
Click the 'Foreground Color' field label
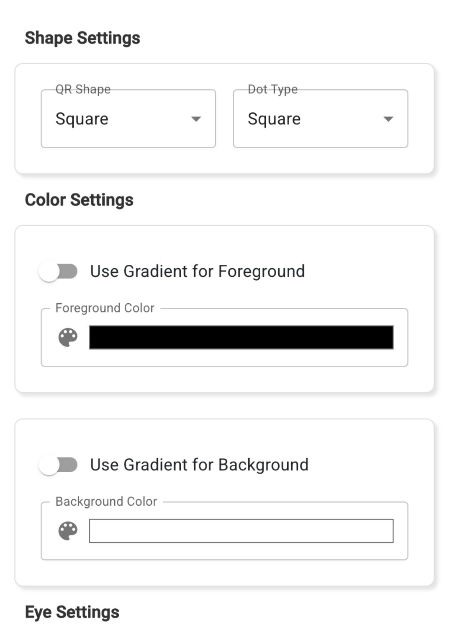coord(105,308)
